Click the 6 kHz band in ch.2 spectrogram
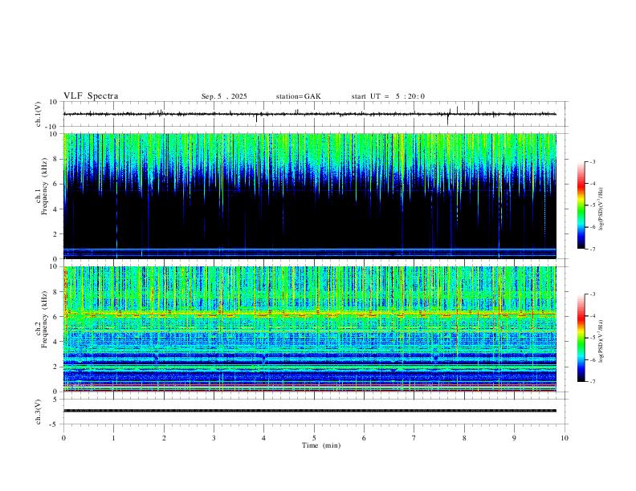The image size is (636, 491). point(310,314)
